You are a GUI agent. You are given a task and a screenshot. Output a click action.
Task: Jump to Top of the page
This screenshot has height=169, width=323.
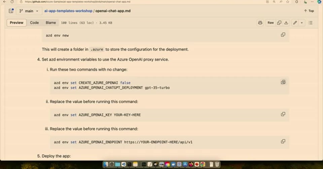pyautogui.click(x=309, y=11)
